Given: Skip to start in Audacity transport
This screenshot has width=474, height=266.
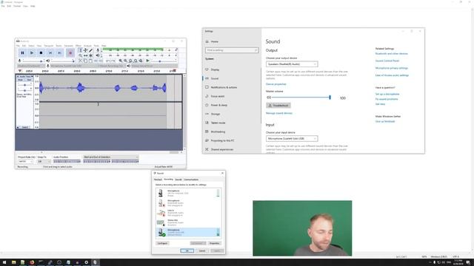Looking at the screenshot, I should point(50,52).
